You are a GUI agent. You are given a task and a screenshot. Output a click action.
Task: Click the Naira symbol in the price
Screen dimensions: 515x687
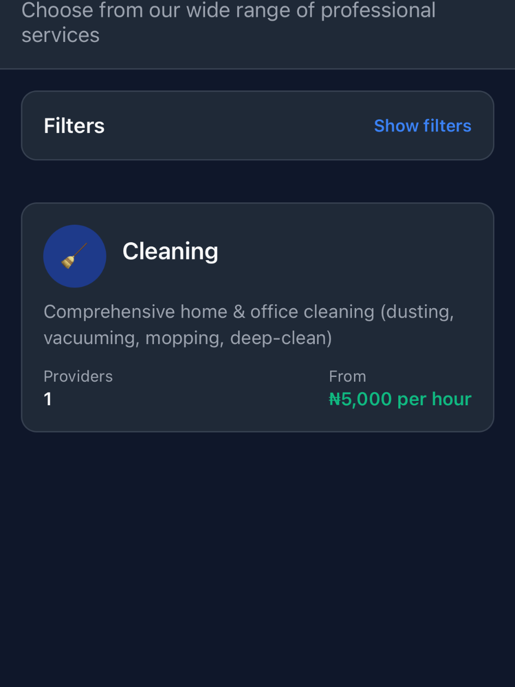click(334, 399)
